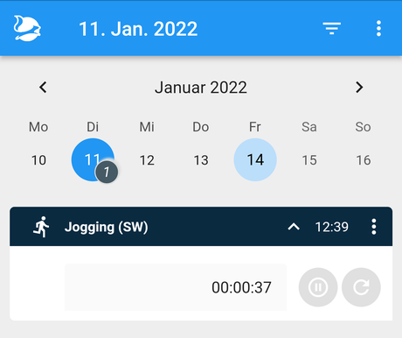Select Thursday the 13th
Image resolution: width=402 pixels, height=338 pixels.
tap(201, 160)
